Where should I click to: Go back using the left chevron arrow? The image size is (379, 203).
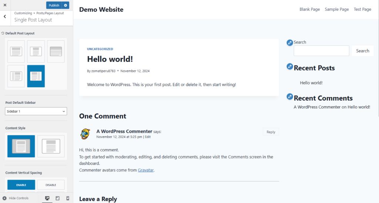point(5,16)
